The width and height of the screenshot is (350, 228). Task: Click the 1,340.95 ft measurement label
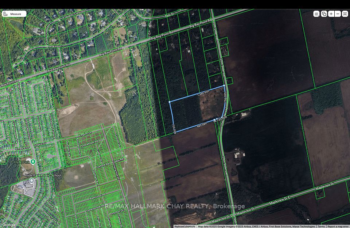[203, 94]
